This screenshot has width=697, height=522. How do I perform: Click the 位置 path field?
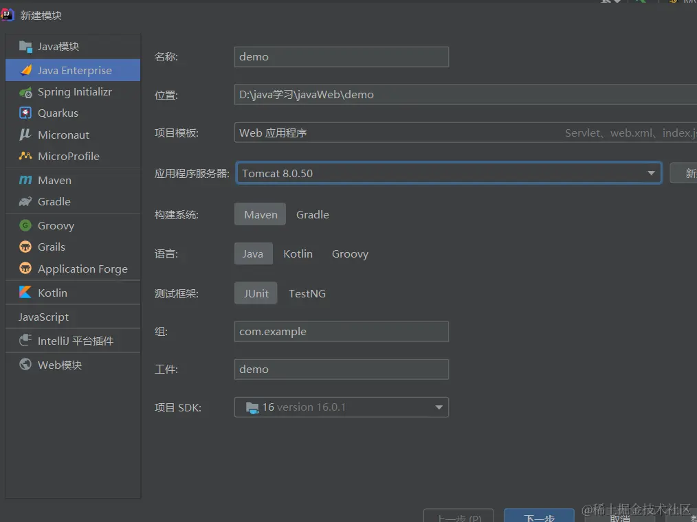465,95
